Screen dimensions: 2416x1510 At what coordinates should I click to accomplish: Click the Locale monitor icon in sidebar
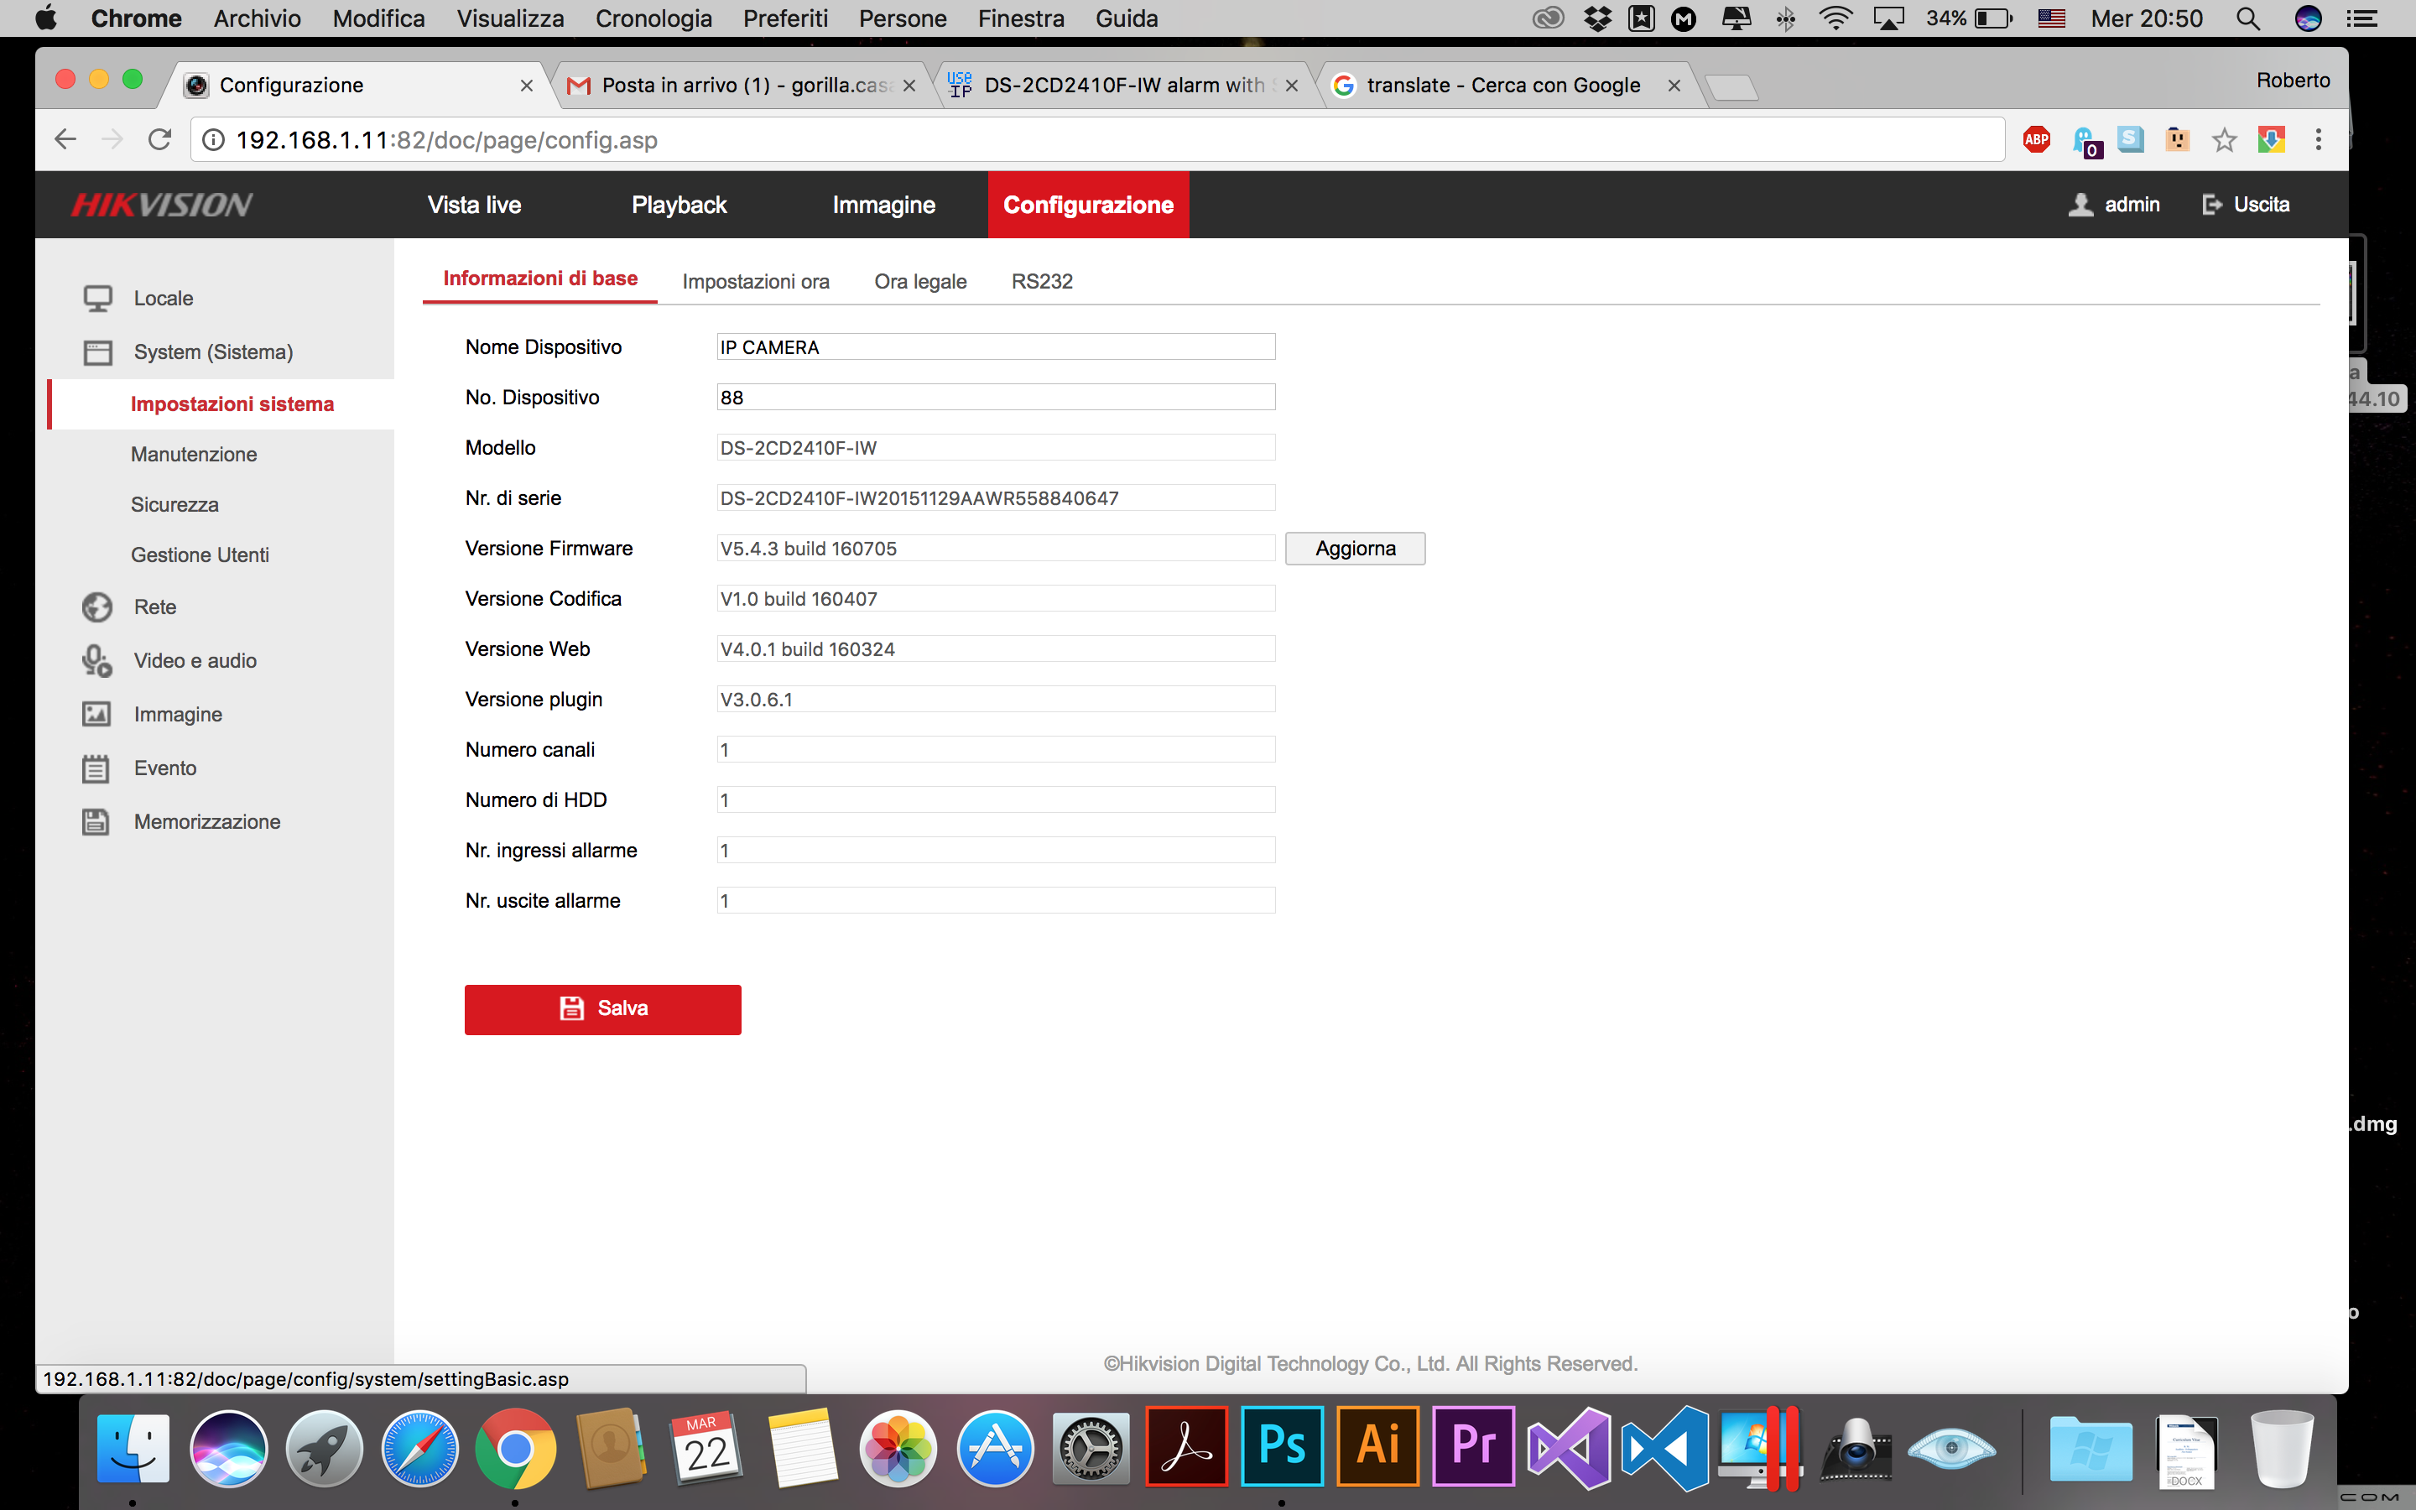click(x=96, y=299)
